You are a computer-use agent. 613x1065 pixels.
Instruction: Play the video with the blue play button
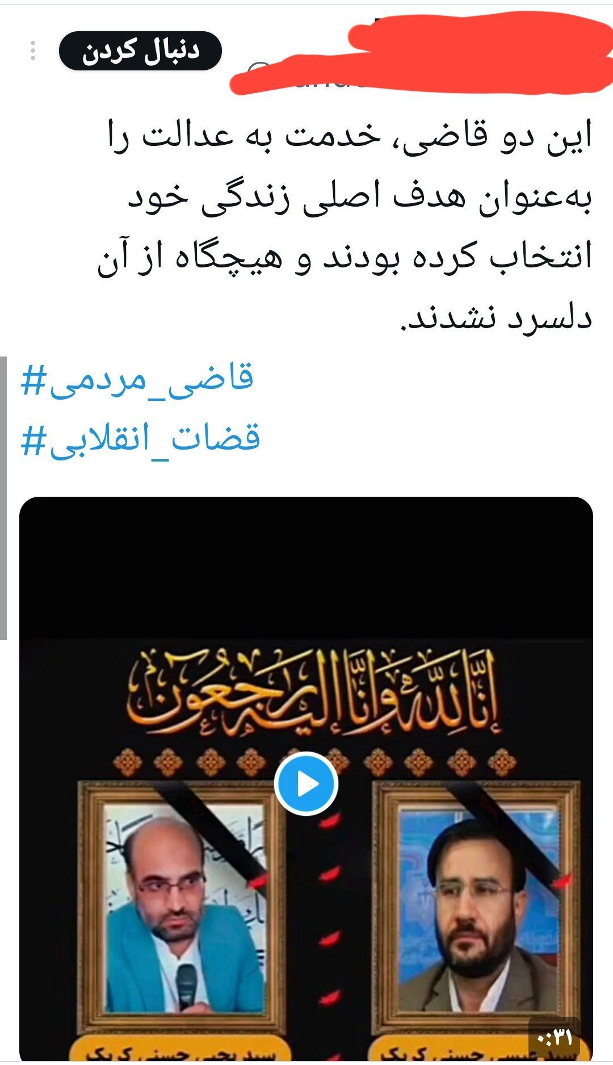click(306, 784)
